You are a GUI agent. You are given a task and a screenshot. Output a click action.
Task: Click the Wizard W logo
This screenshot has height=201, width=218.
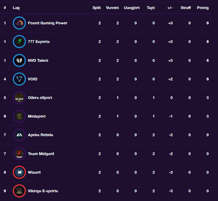19,172
